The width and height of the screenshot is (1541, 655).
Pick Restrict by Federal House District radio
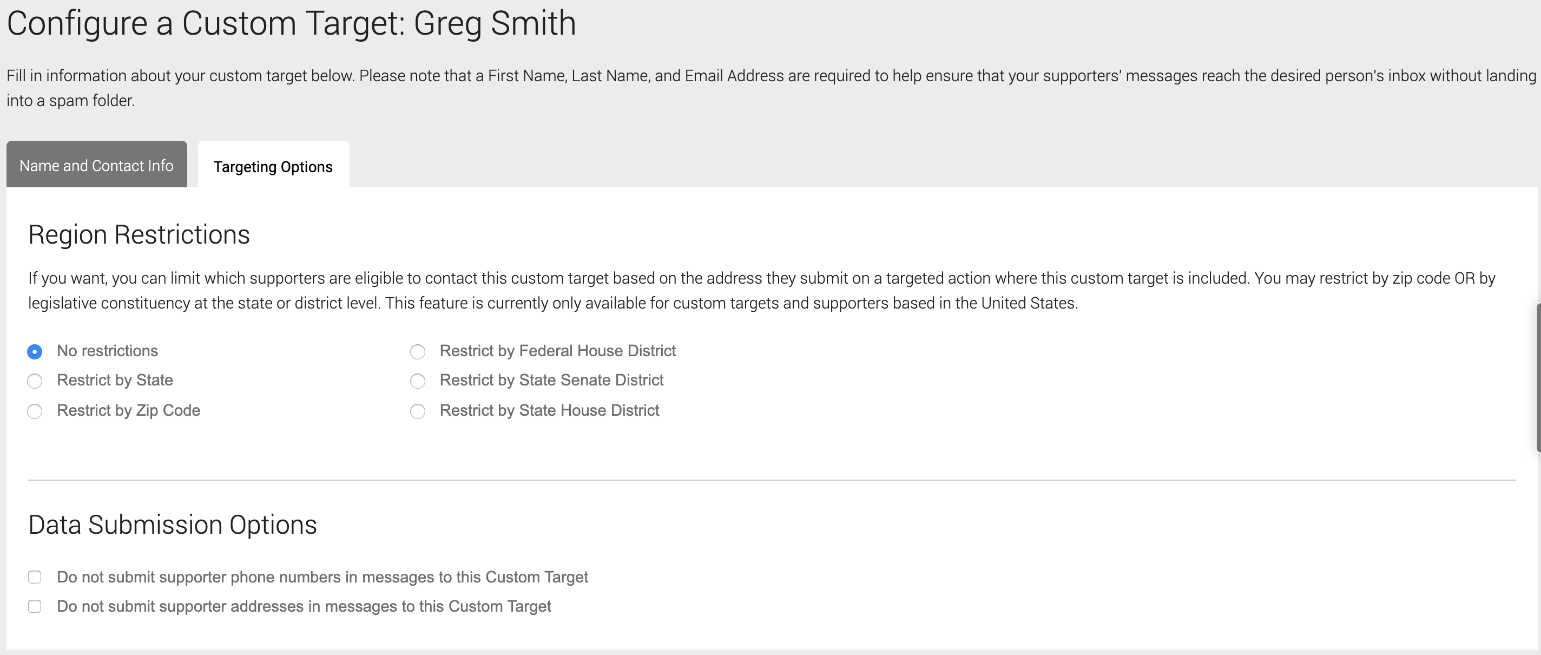coord(418,351)
